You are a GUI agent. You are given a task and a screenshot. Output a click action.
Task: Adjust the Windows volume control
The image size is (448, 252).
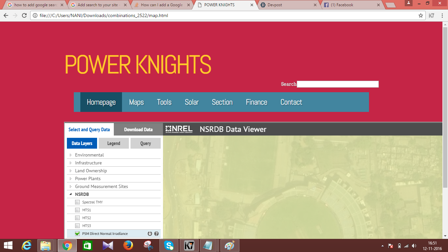(x=414, y=245)
